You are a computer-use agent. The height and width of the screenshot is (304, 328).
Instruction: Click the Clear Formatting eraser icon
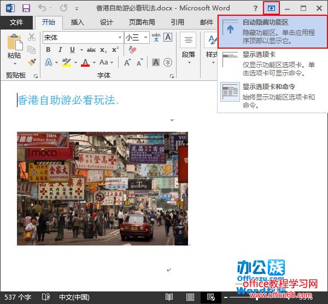click(x=132, y=50)
